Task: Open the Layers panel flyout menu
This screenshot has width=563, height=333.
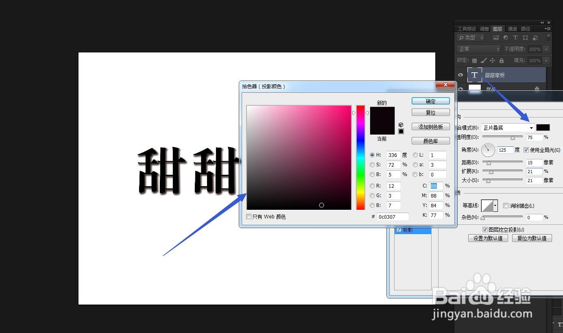Action: click(548, 29)
